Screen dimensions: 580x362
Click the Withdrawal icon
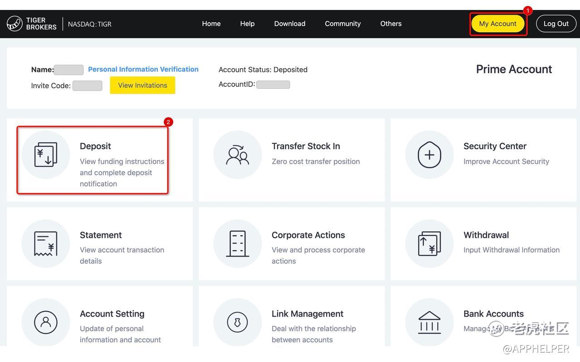429,243
